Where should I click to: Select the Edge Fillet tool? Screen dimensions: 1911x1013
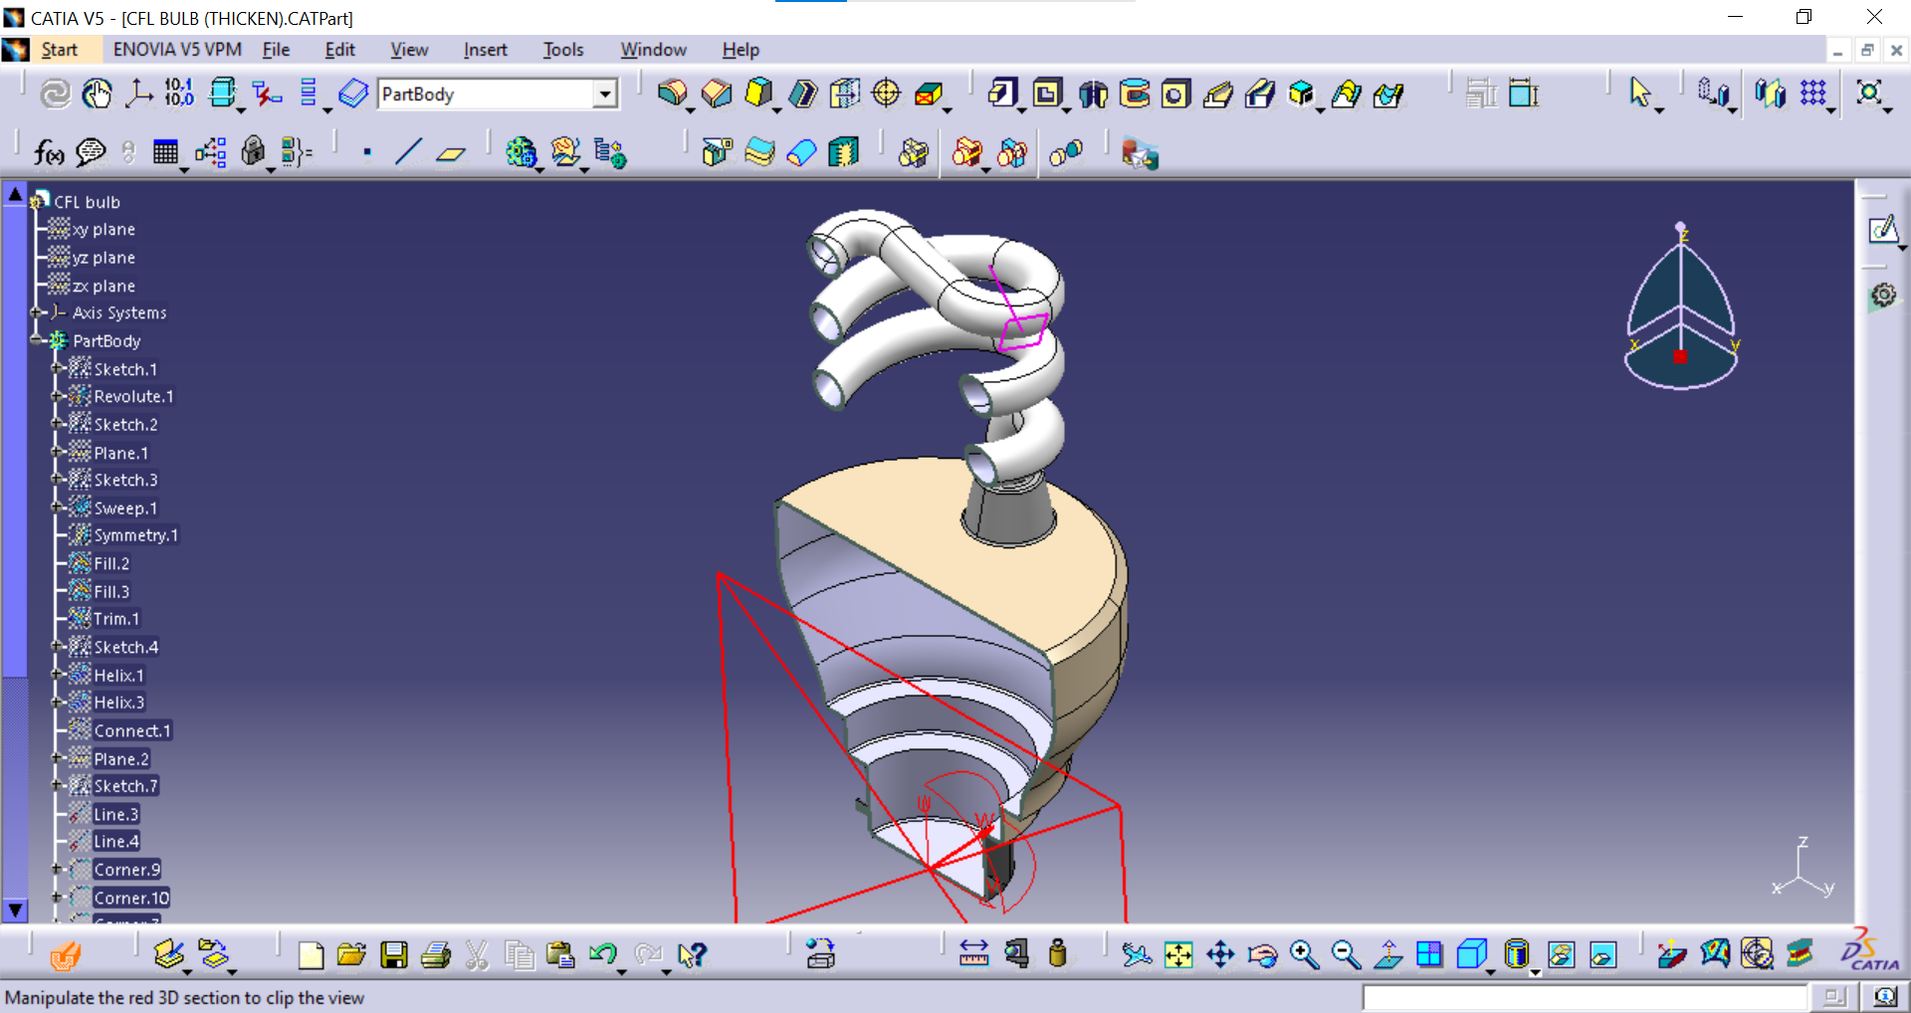(673, 94)
